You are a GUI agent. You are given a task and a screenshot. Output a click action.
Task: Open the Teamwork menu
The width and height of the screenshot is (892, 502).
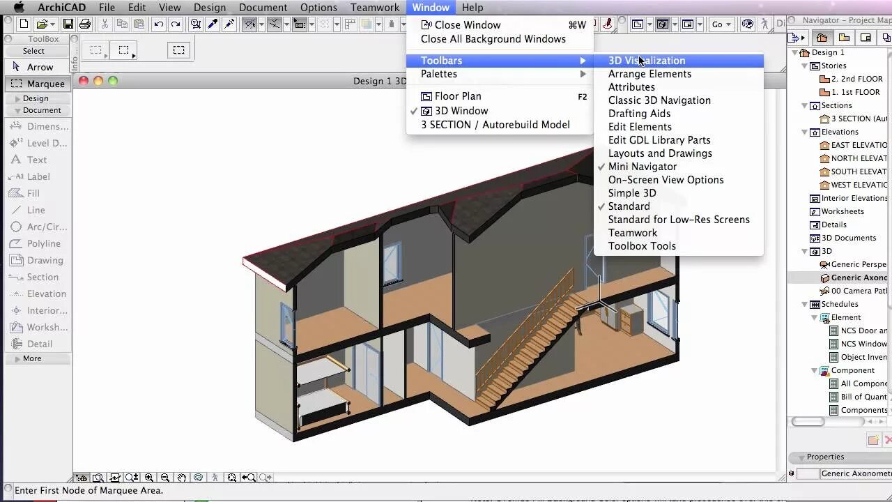coord(375,8)
